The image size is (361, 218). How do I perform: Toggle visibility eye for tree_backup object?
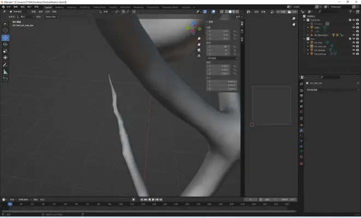[x=354, y=54]
